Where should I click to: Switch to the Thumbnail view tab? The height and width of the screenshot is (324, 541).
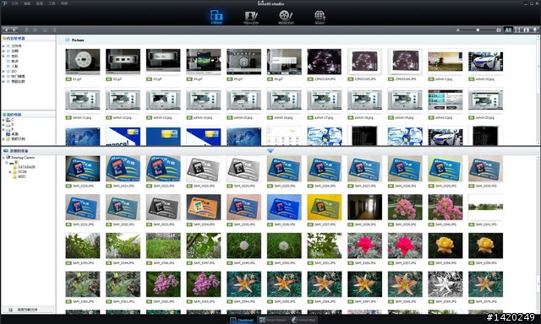pos(242,320)
